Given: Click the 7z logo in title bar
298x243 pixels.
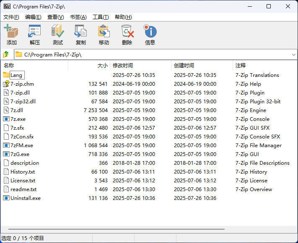Looking at the screenshot, I should [7, 6].
